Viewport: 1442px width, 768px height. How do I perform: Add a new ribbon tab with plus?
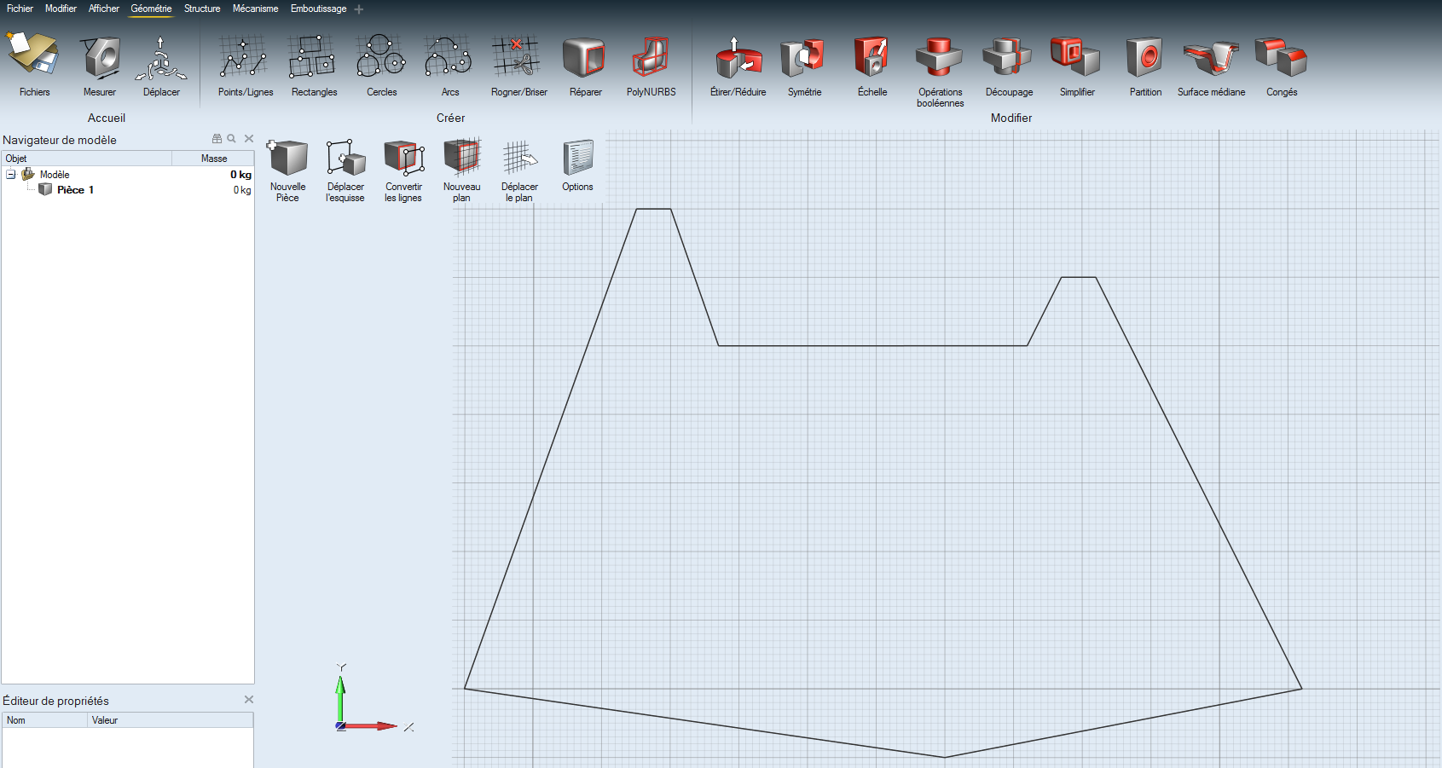tap(359, 9)
